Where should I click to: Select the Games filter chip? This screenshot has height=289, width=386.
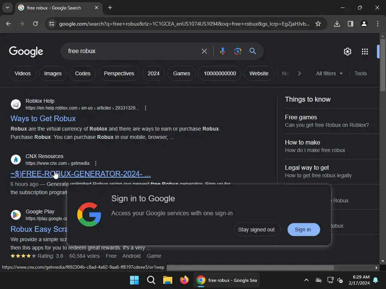pyautogui.click(x=182, y=73)
